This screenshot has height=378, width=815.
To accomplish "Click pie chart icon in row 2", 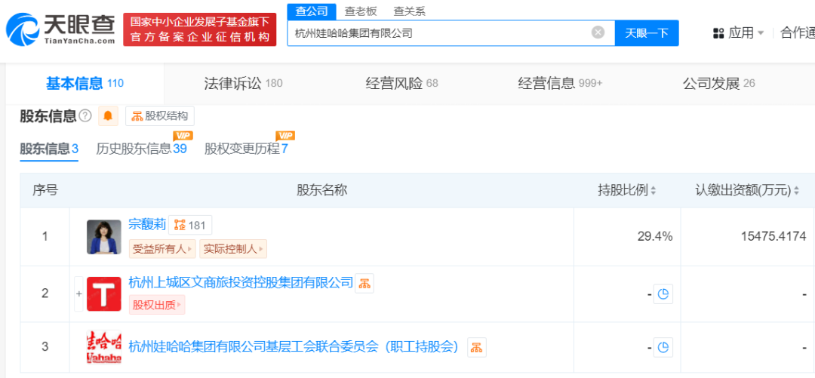I will tap(663, 294).
